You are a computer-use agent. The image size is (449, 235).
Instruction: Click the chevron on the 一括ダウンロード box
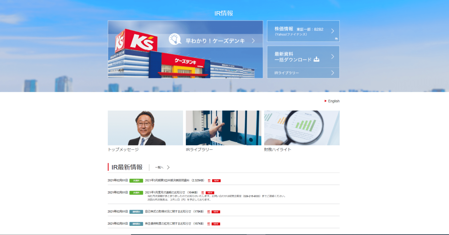coord(333,57)
